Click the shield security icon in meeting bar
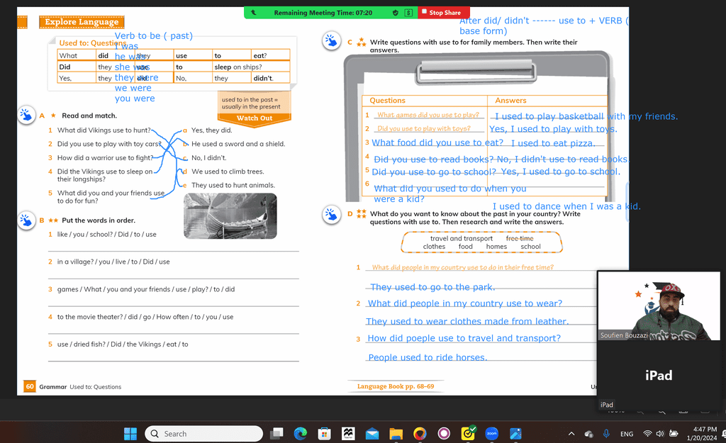Screen dimensions: 726x443 pyautogui.click(x=396, y=13)
